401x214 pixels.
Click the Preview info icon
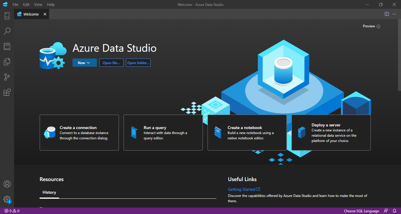click(378, 26)
